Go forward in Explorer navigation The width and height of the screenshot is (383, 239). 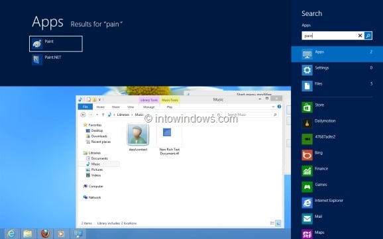click(x=91, y=115)
